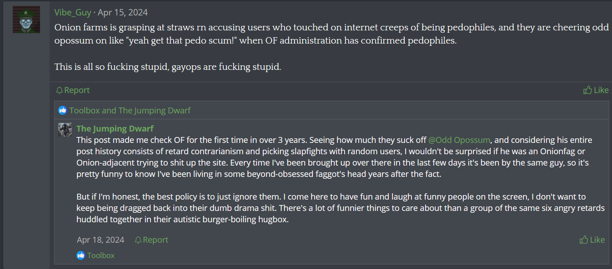Click the Apr 18, 2024 reply date
612x269 pixels.
[100, 240]
